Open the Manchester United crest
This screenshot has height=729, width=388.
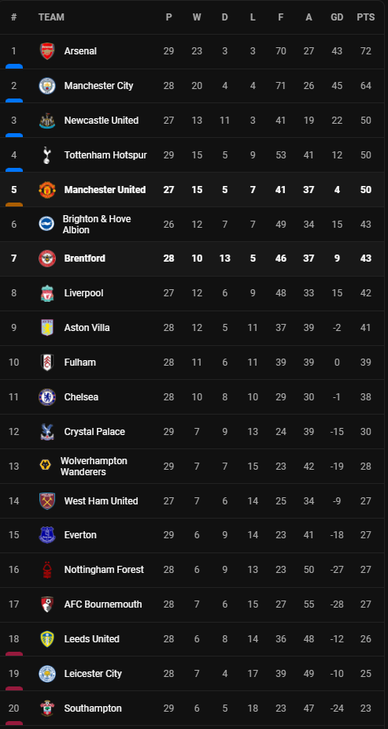(47, 190)
